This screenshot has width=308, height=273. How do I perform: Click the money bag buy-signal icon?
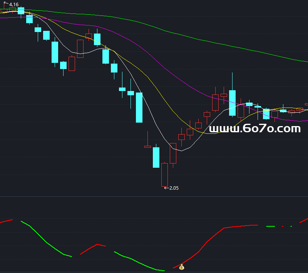coord(181,267)
